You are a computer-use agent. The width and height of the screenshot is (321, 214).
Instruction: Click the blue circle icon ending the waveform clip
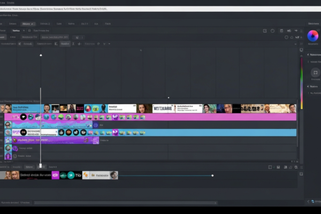coord(95,125)
